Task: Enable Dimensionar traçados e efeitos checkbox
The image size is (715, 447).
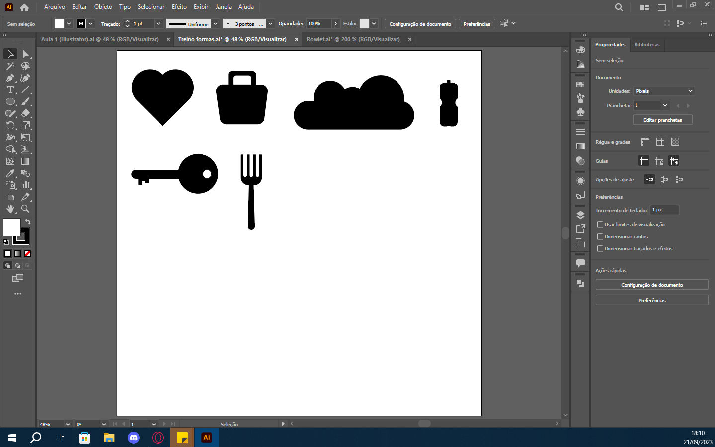Action: (600, 248)
